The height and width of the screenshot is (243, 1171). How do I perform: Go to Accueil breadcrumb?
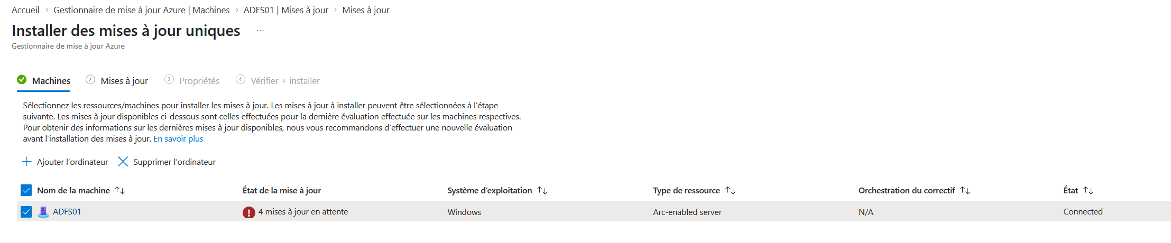tap(25, 10)
